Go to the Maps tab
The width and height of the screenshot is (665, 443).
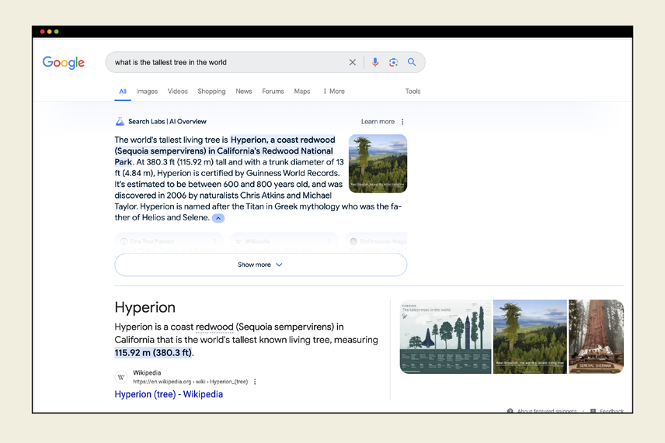pos(302,91)
